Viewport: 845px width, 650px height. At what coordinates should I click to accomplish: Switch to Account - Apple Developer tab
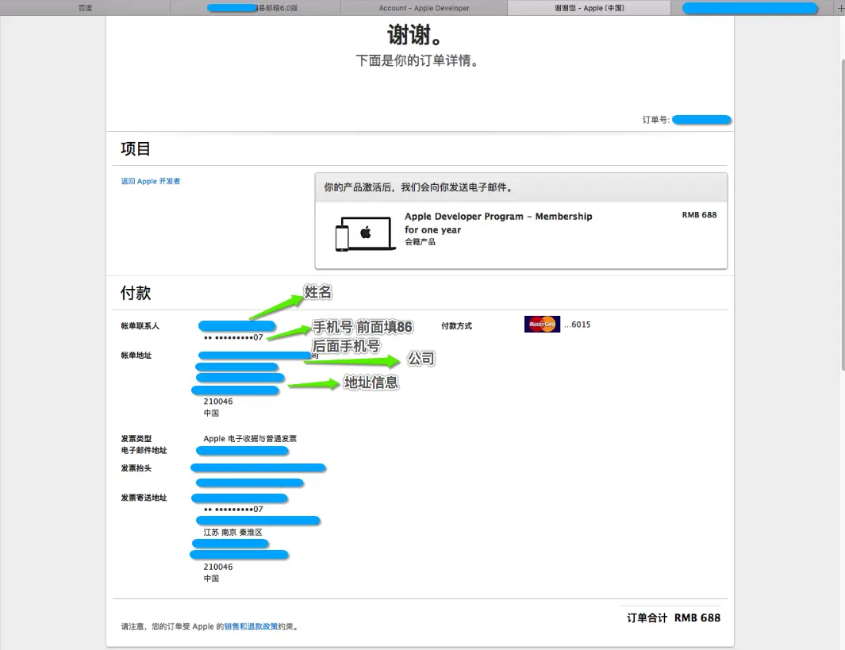click(x=424, y=8)
